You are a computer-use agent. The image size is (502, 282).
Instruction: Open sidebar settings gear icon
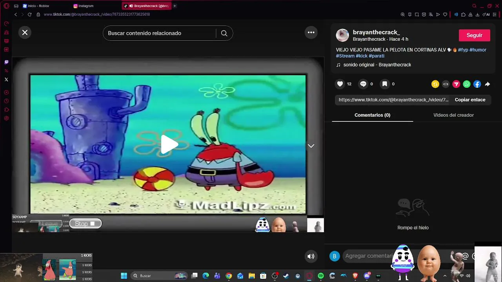click(x=6, y=118)
